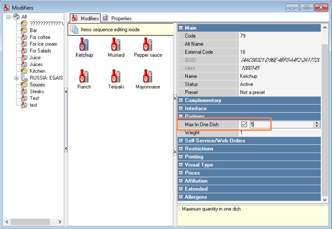The image size is (332, 229).
Task: Click the lower arrow on properties splitter
Action: pos(175,152)
